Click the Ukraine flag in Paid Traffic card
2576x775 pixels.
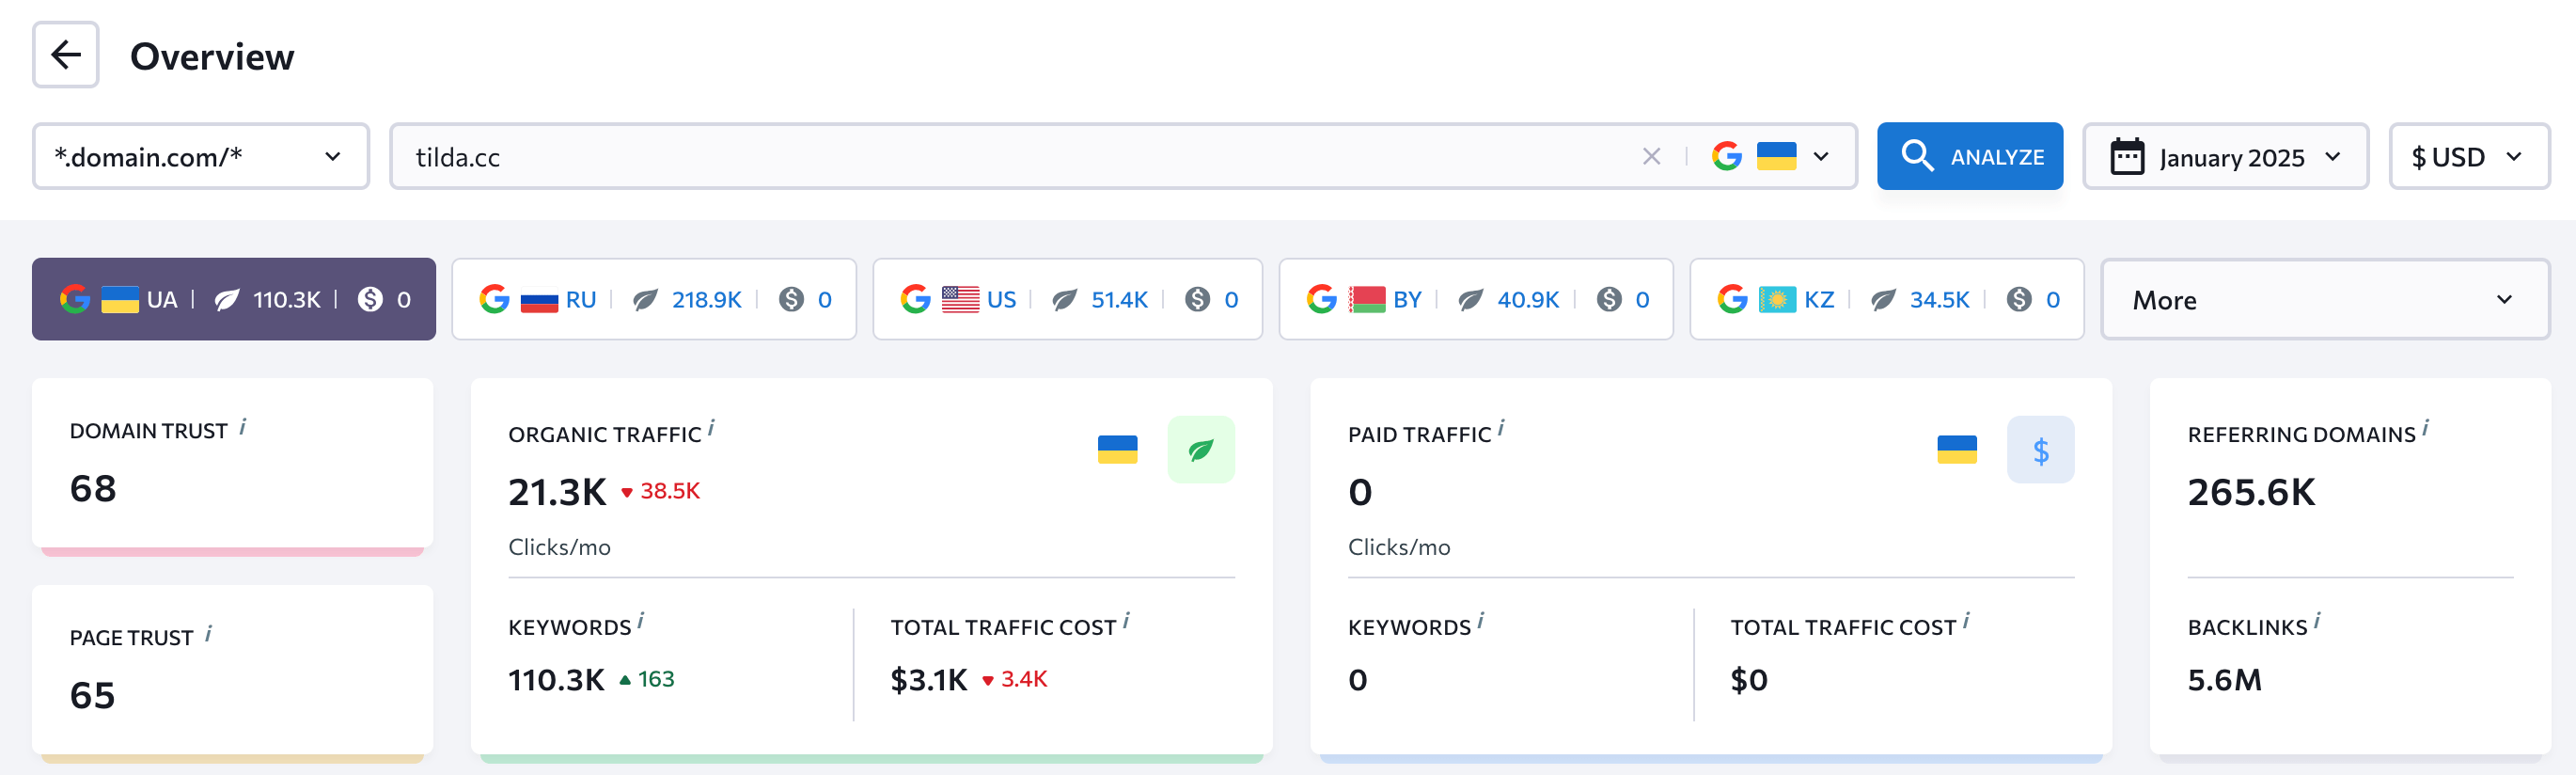[1956, 450]
